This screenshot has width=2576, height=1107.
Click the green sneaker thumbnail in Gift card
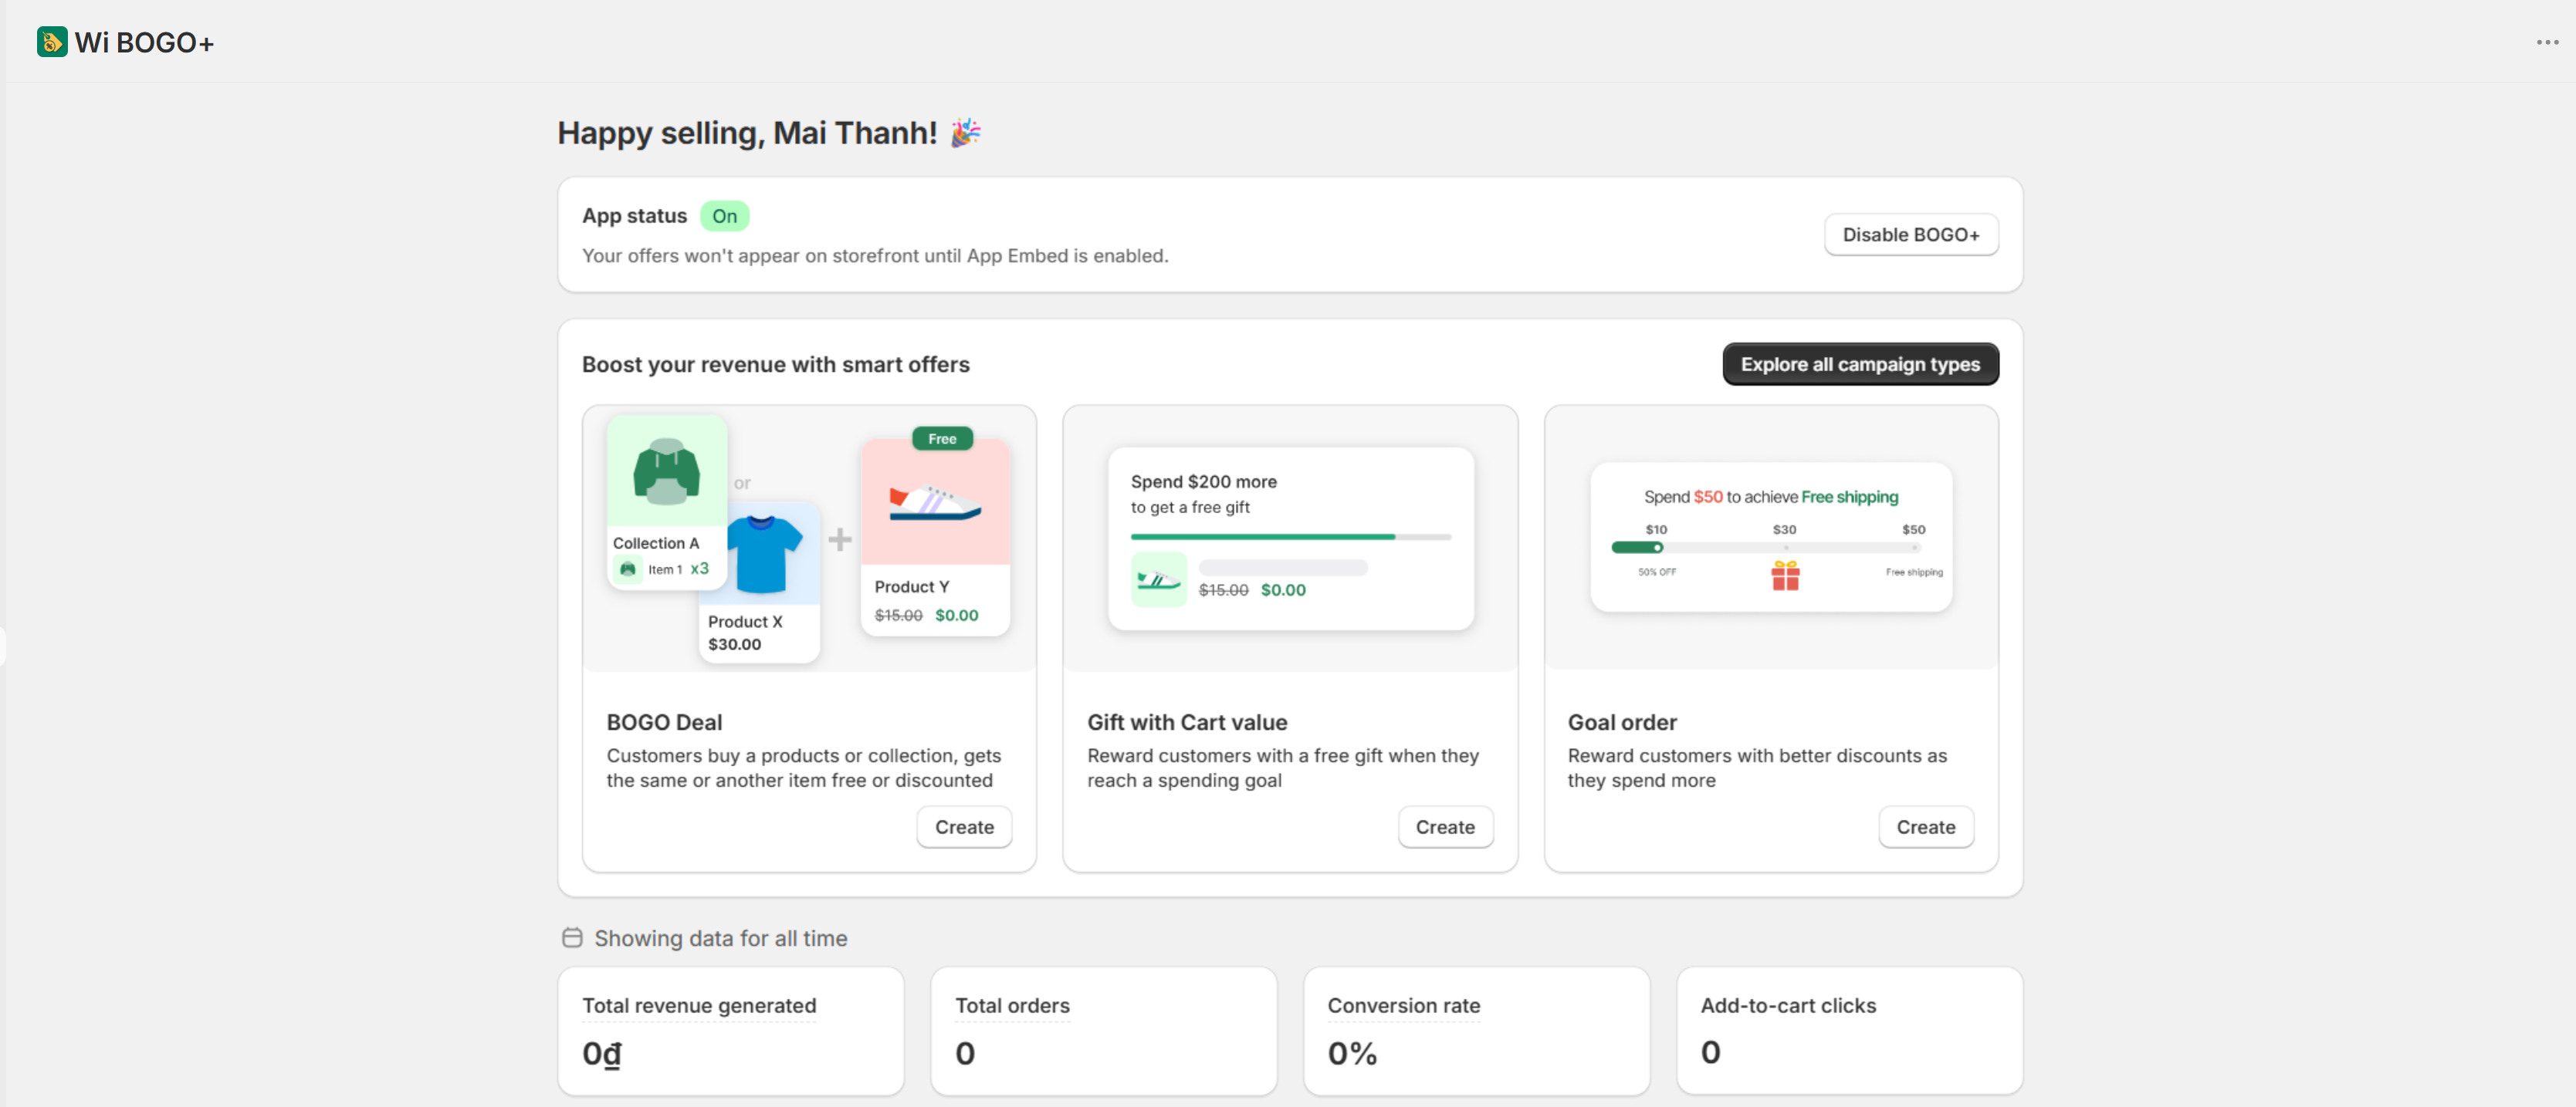click(1158, 579)
